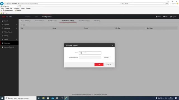Switch to Live View tab

coord(27,17)
